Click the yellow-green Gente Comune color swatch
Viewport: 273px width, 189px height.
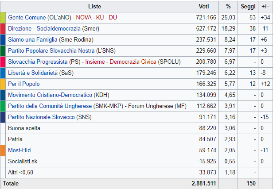3,18
